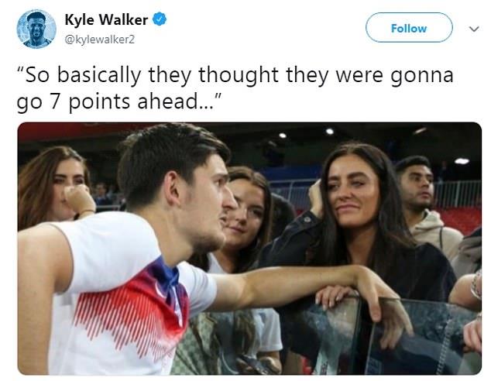Click the Follow button
This screenshot has height=381, width=491.
click(409, 28)
